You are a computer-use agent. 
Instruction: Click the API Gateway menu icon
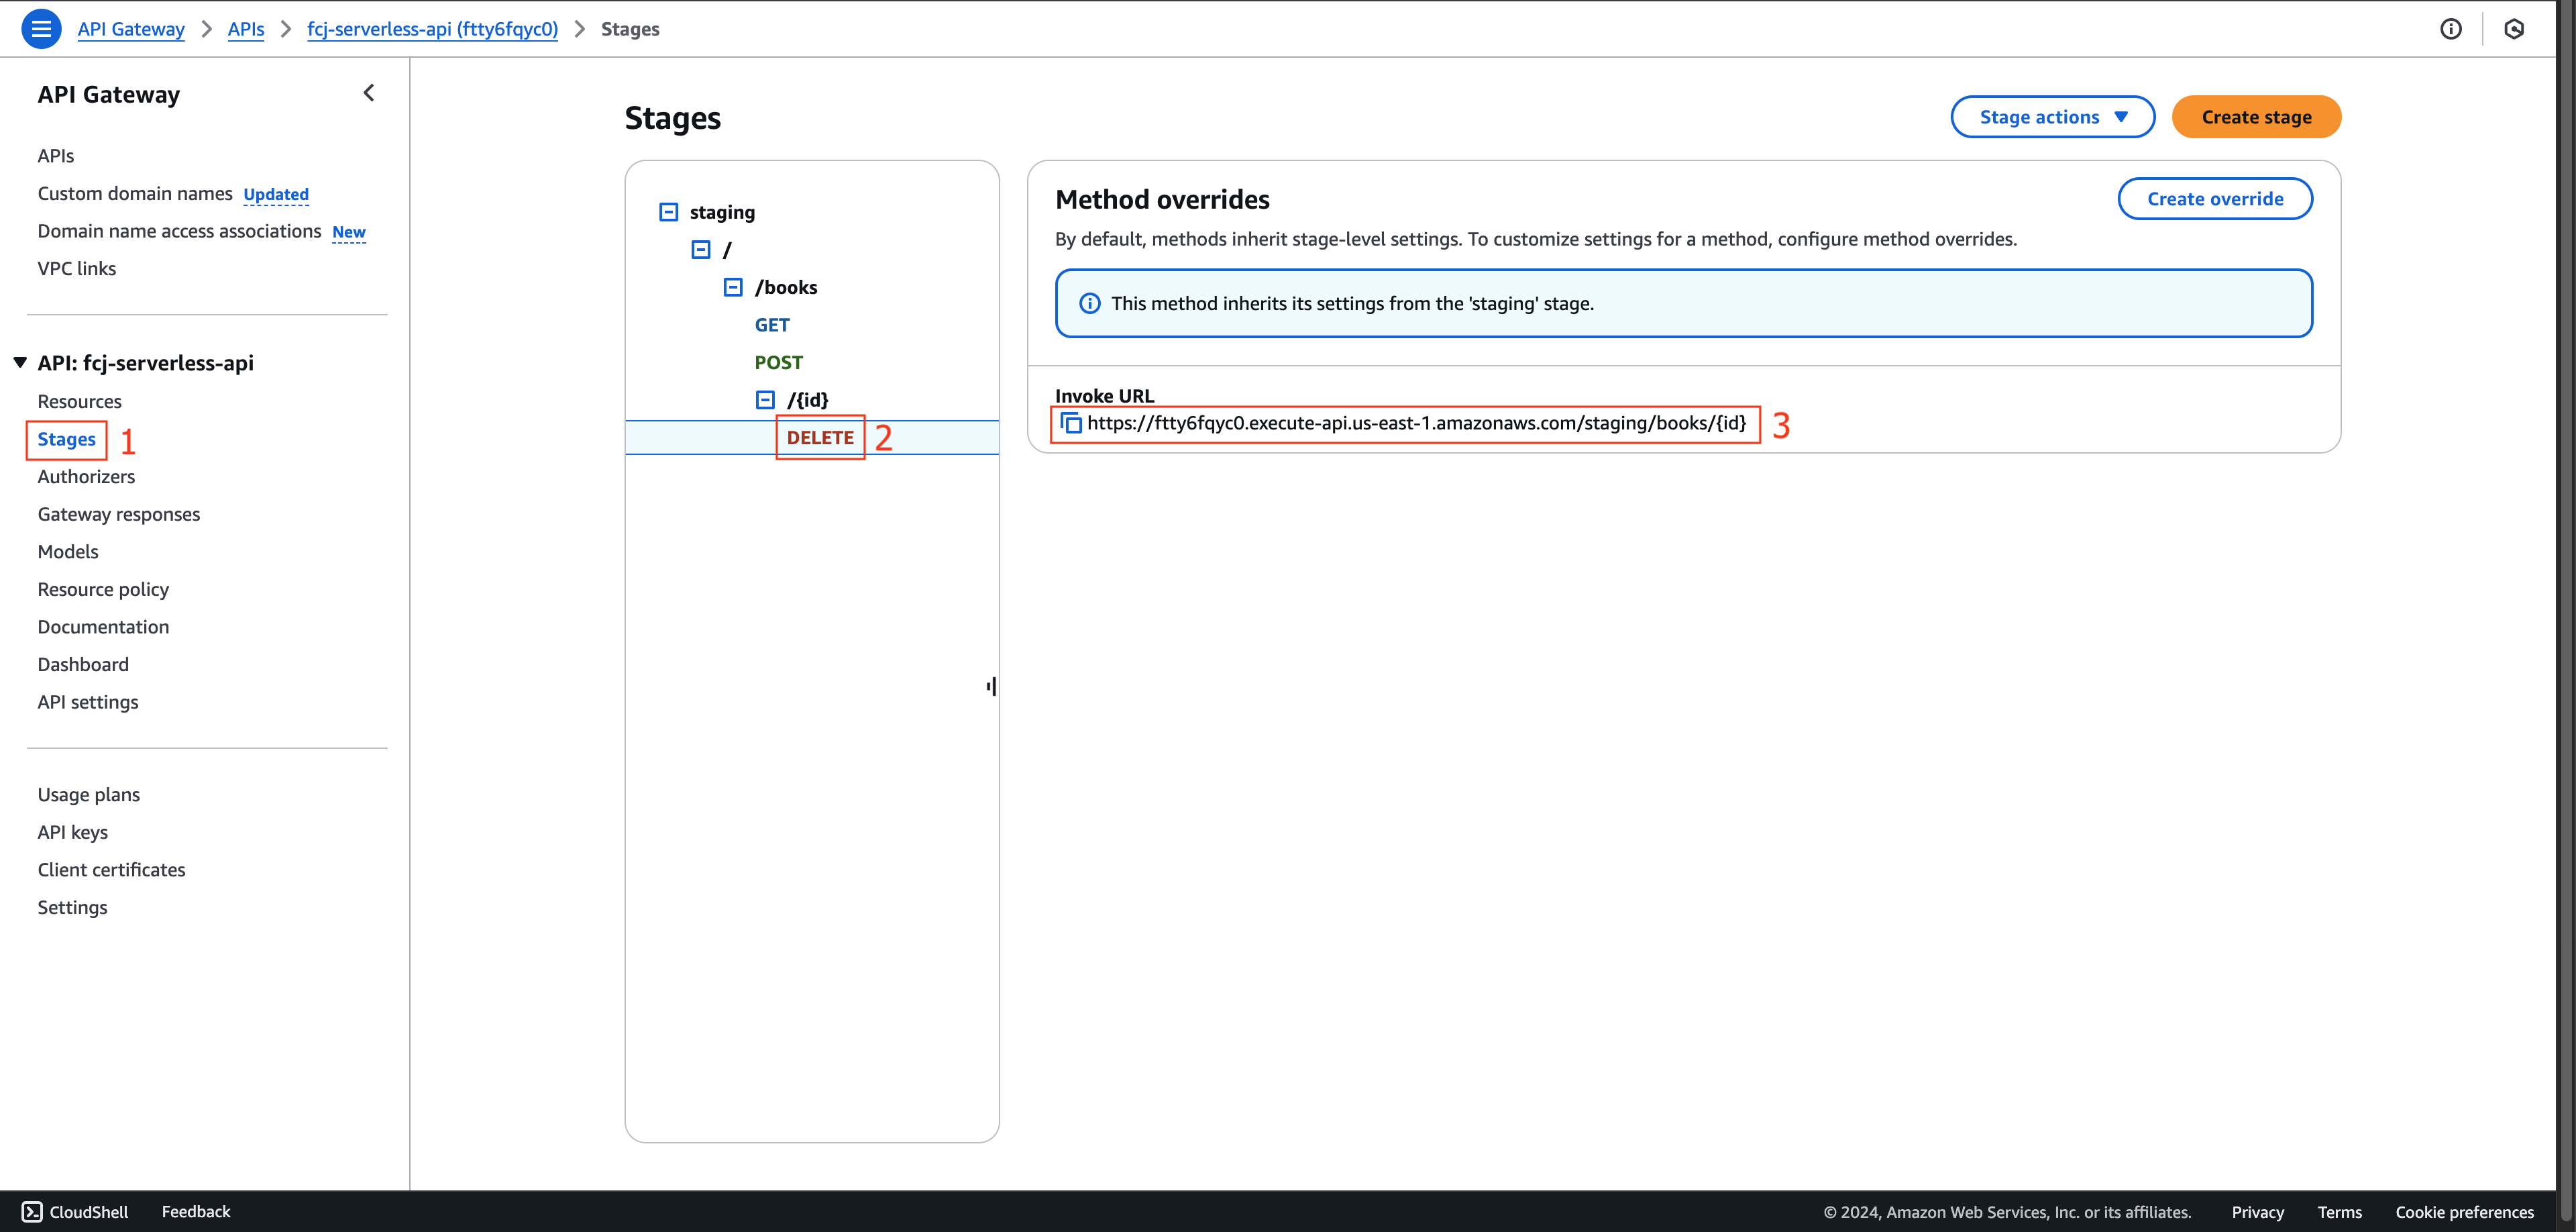click(x=41, y=28)
